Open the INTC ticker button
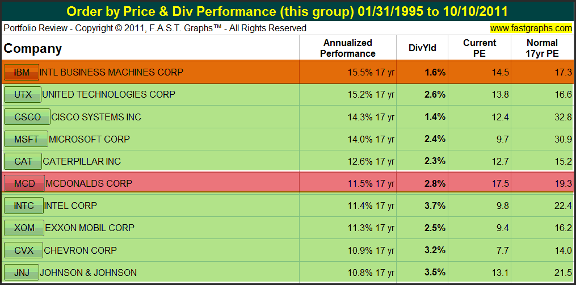576x285 pixels. [23, 206]
